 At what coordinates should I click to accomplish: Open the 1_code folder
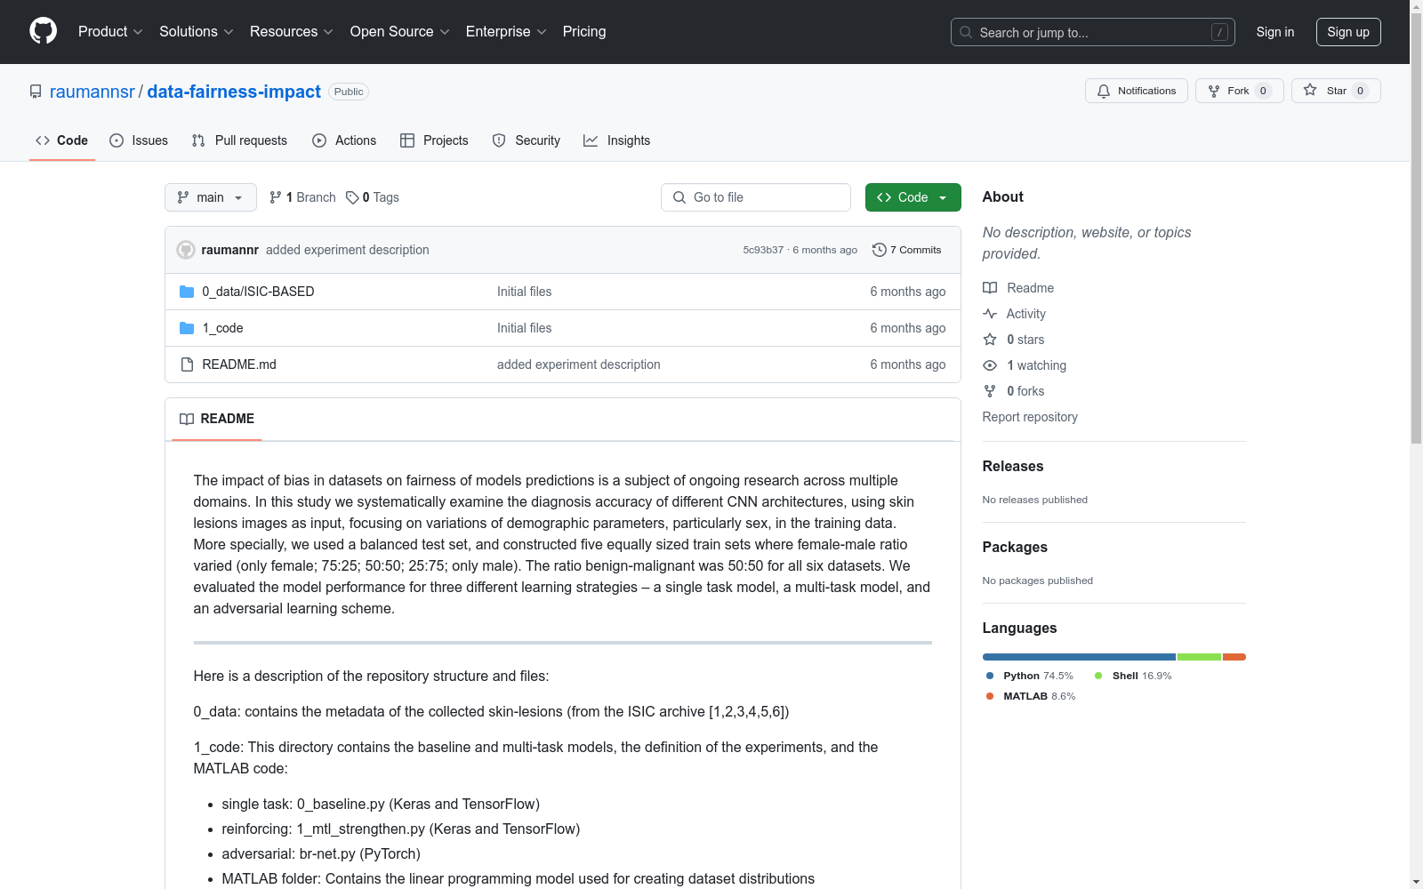click(x=222, y=328)
